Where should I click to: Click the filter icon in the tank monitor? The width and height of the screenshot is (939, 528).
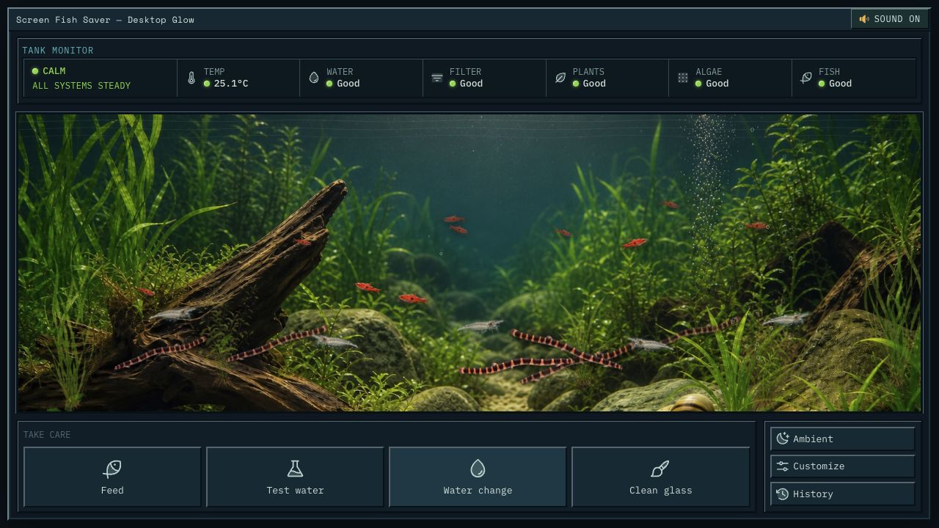[437, 78]
